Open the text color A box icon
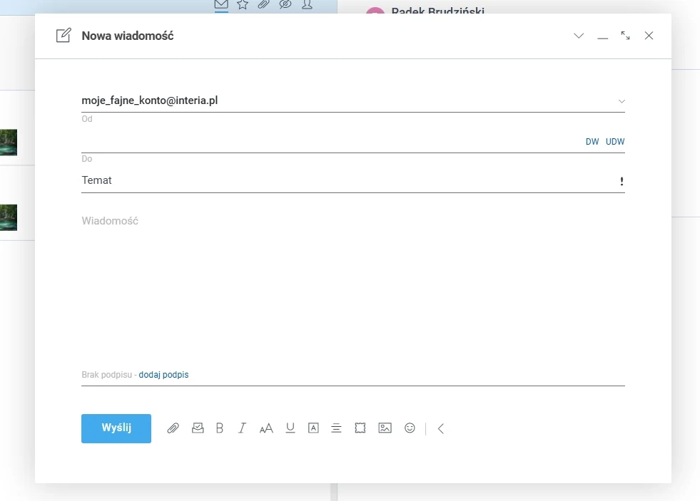700x501 pixels. pyautogui.click(x=313, y=428)
